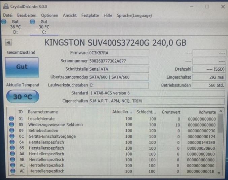Open the Ansicht menu
Viewport: 228px width, 180px height.
tap(70, 15)
